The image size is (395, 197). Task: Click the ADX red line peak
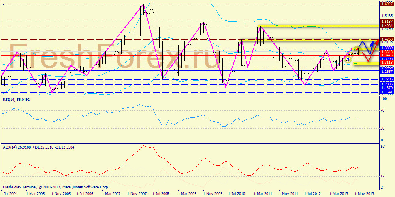[x=143, y=146]
